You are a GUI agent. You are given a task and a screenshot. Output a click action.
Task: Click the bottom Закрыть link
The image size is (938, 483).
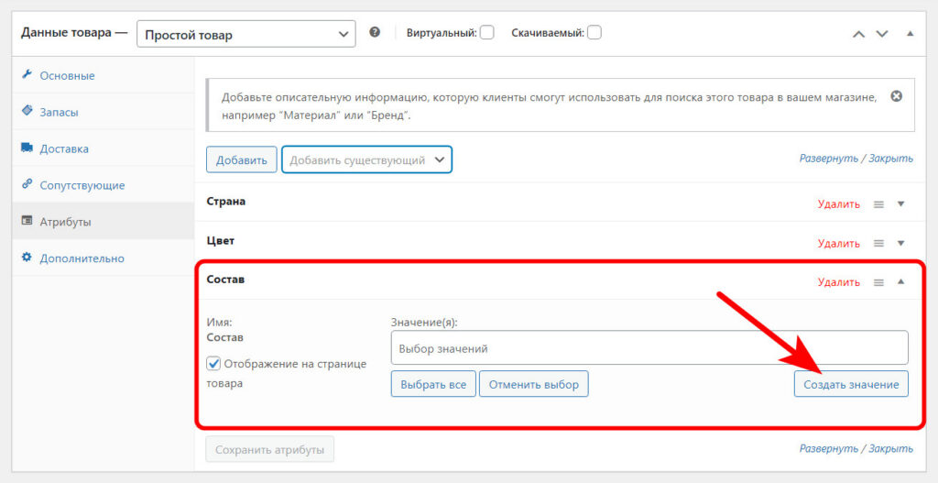[x=890, y=448]
